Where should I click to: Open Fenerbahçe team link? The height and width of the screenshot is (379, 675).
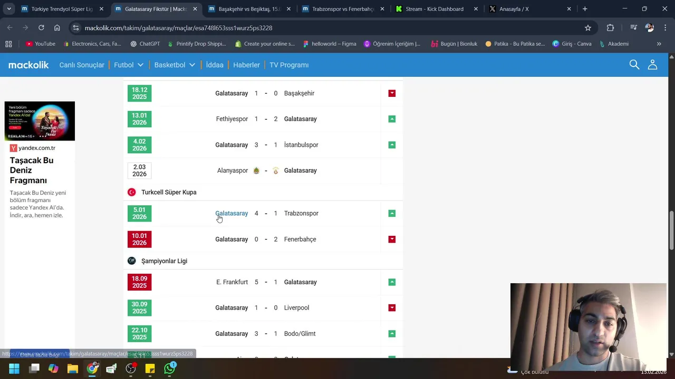pyautogui.click(x=300, y=239)
